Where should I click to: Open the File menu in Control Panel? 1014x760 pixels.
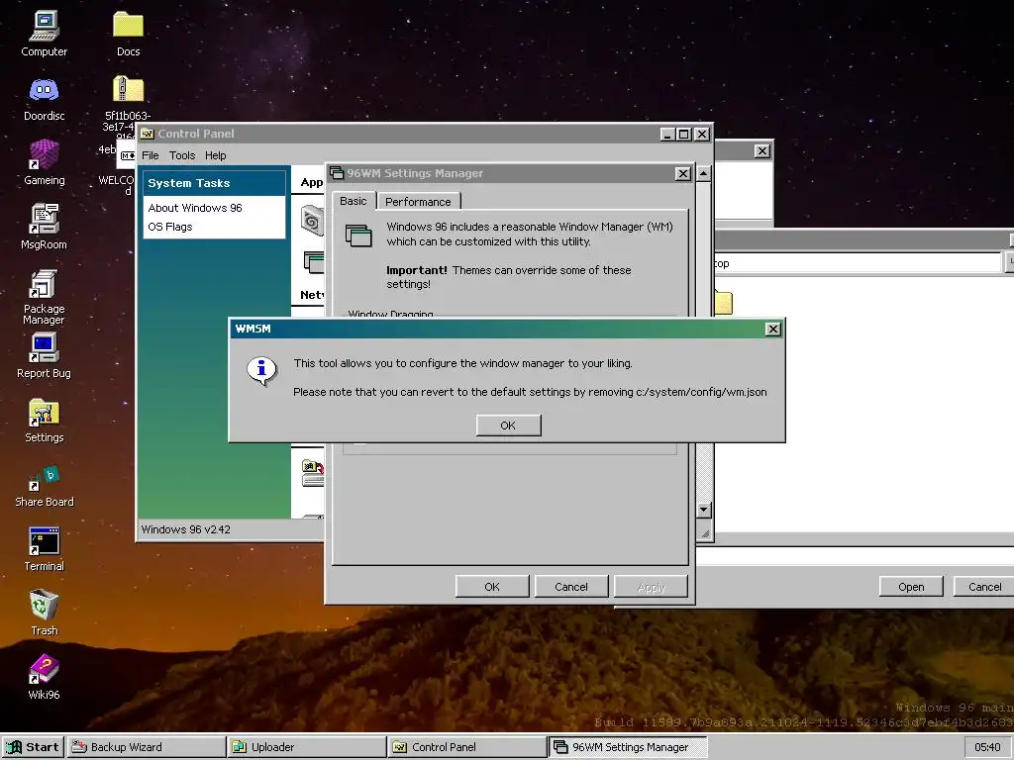pyautogui.click(x=151, y=155)
